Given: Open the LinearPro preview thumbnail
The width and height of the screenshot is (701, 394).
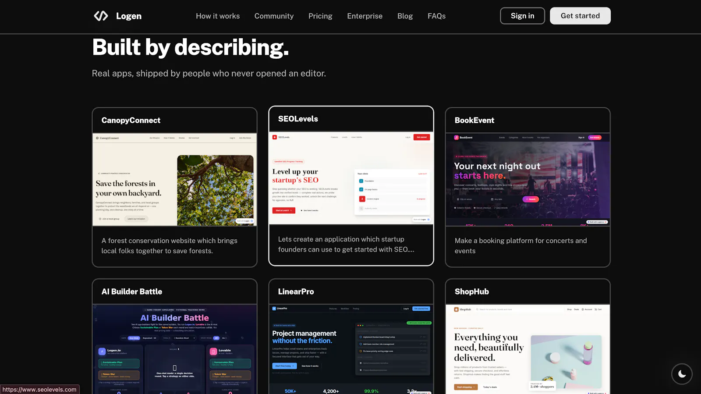Looking at the screenshot, I should (351, 349).
